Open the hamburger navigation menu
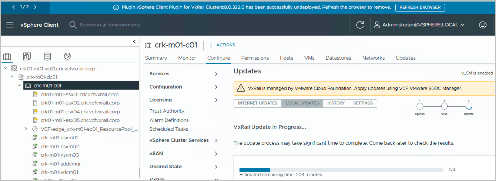The height and width of the screenshot is (181, 496). coord(10,25)
